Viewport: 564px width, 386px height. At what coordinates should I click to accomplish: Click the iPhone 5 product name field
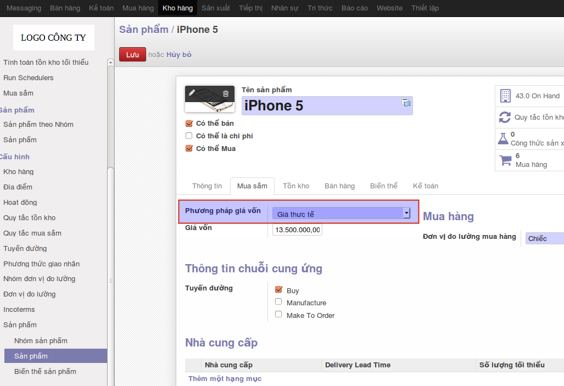point(327,105)
